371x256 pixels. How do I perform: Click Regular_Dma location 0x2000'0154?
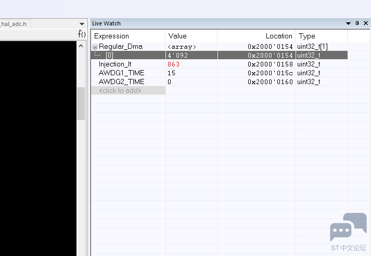(x=270, y=47)
